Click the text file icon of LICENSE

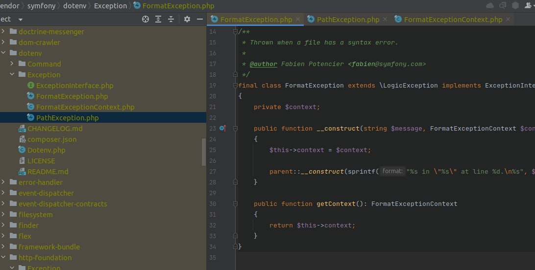22,161
